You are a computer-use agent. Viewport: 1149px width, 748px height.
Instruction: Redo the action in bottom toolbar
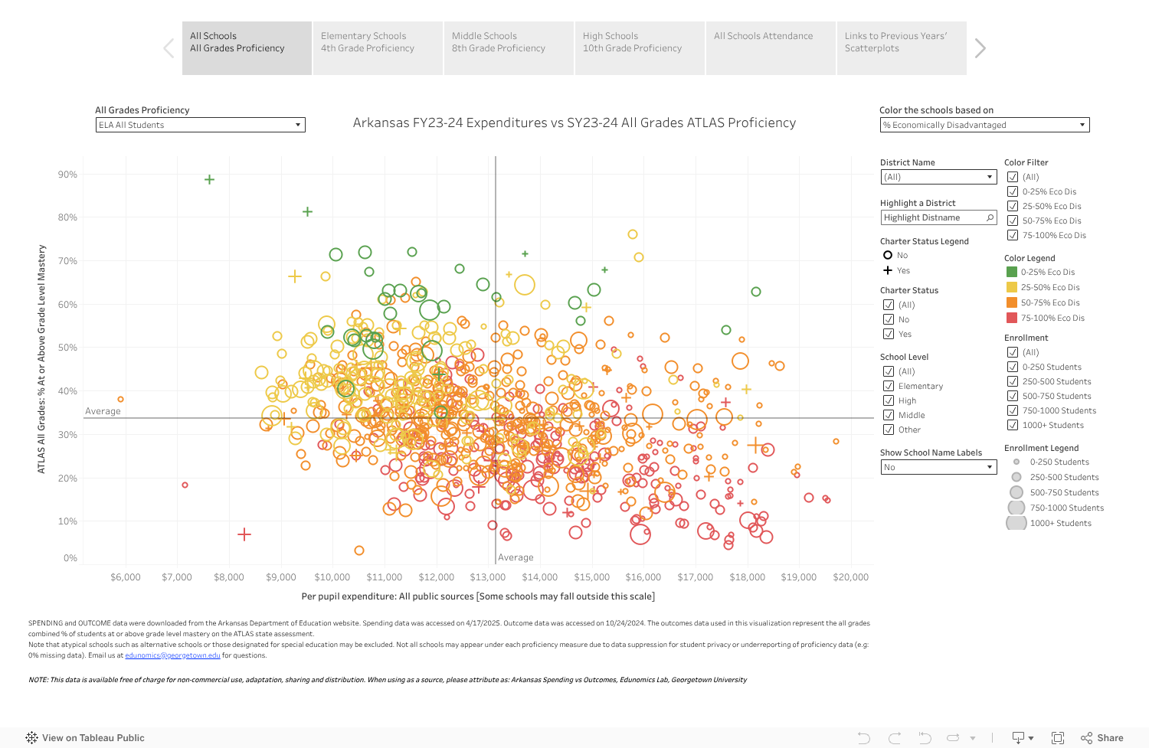pyautogui.click(x=894, y=738)
